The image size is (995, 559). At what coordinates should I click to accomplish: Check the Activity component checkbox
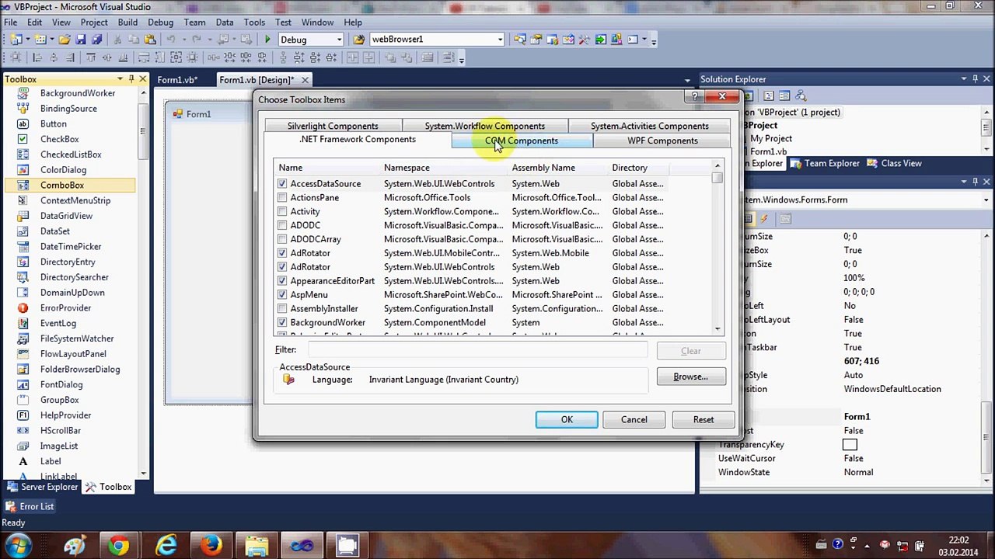point(282,212)
